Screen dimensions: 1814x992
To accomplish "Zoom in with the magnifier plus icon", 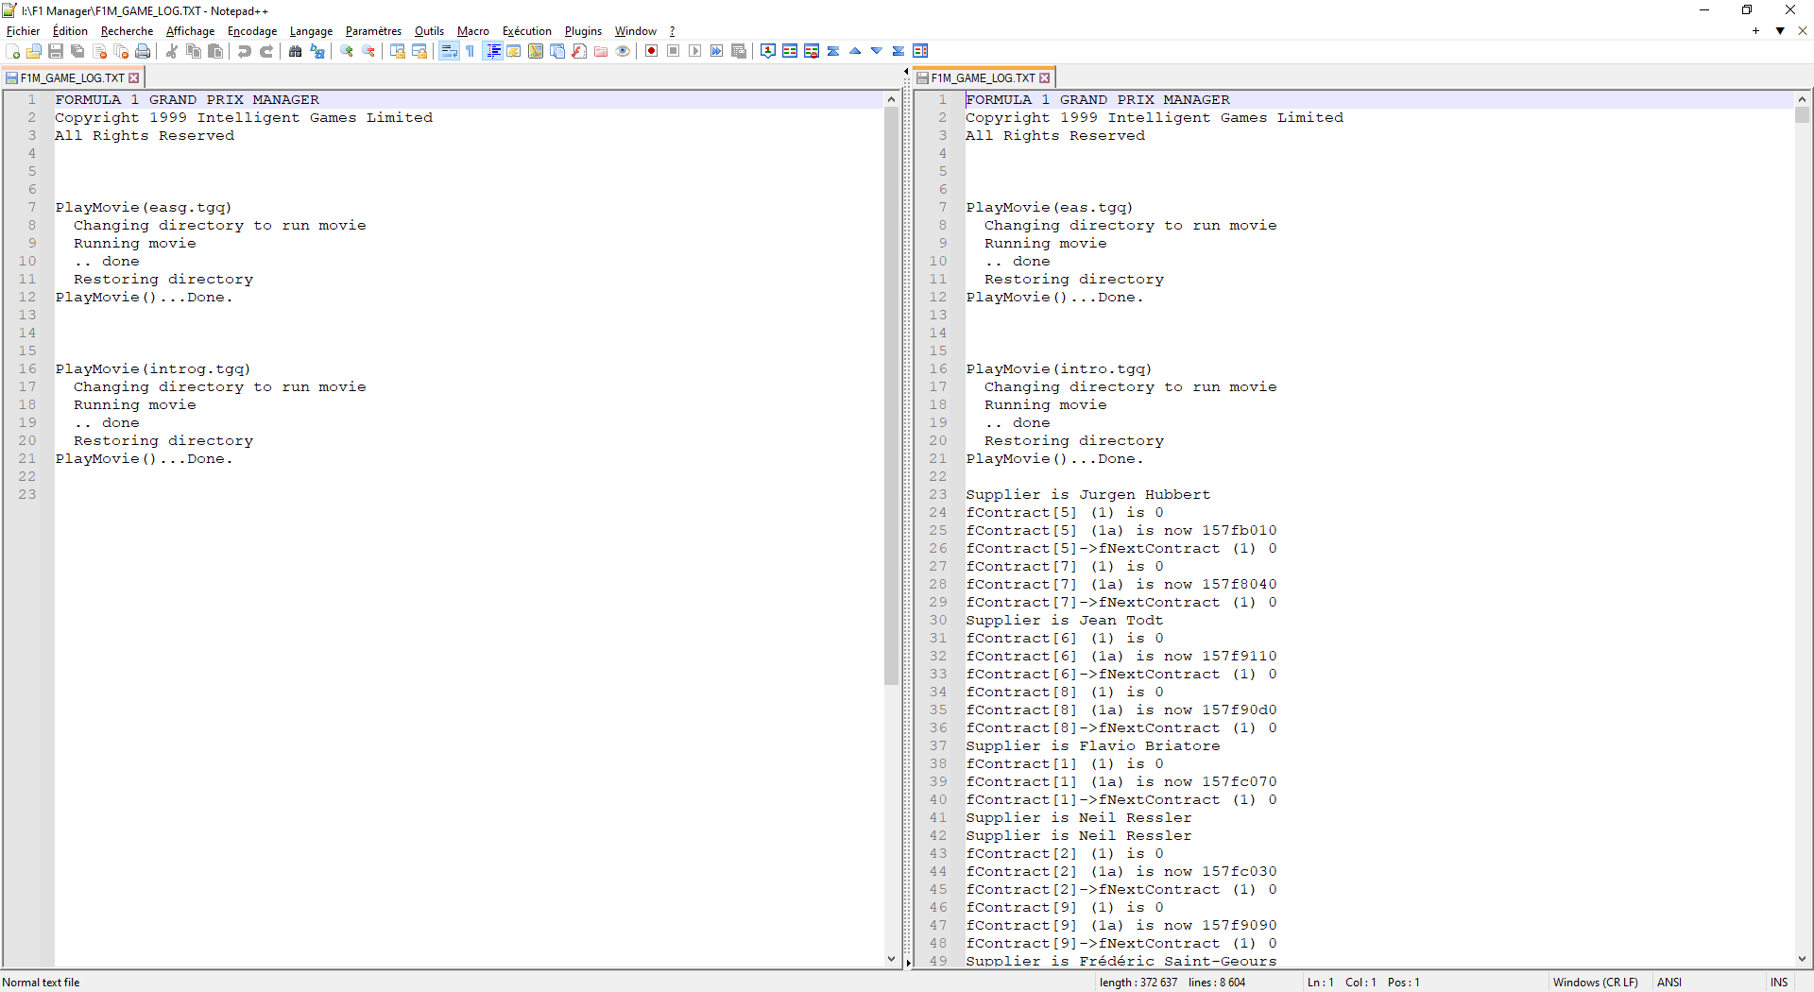I will (x=347, y=51).
